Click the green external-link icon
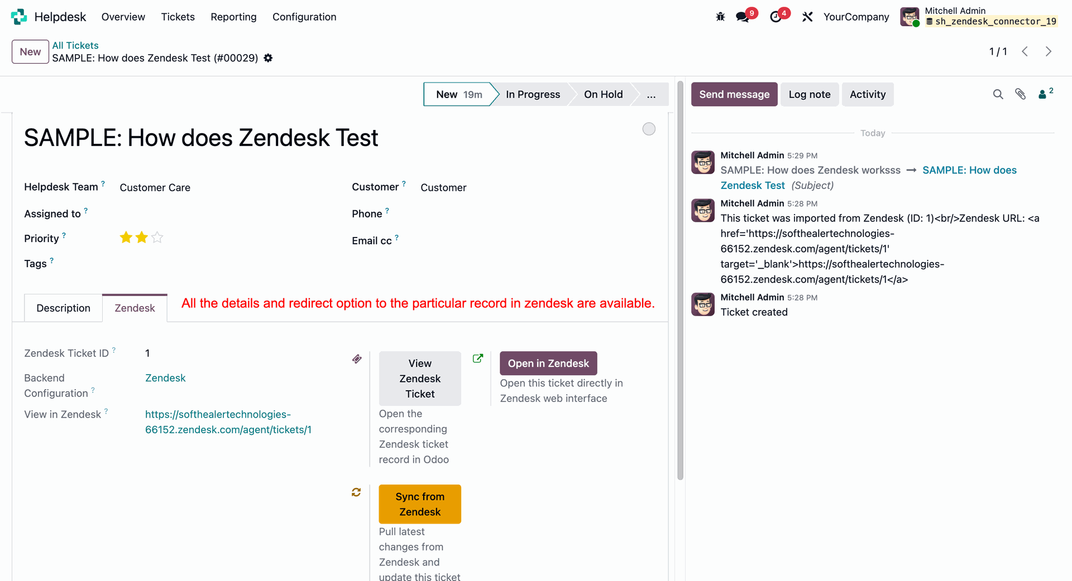Screen dimensions: 1072x581 point(477,359)
